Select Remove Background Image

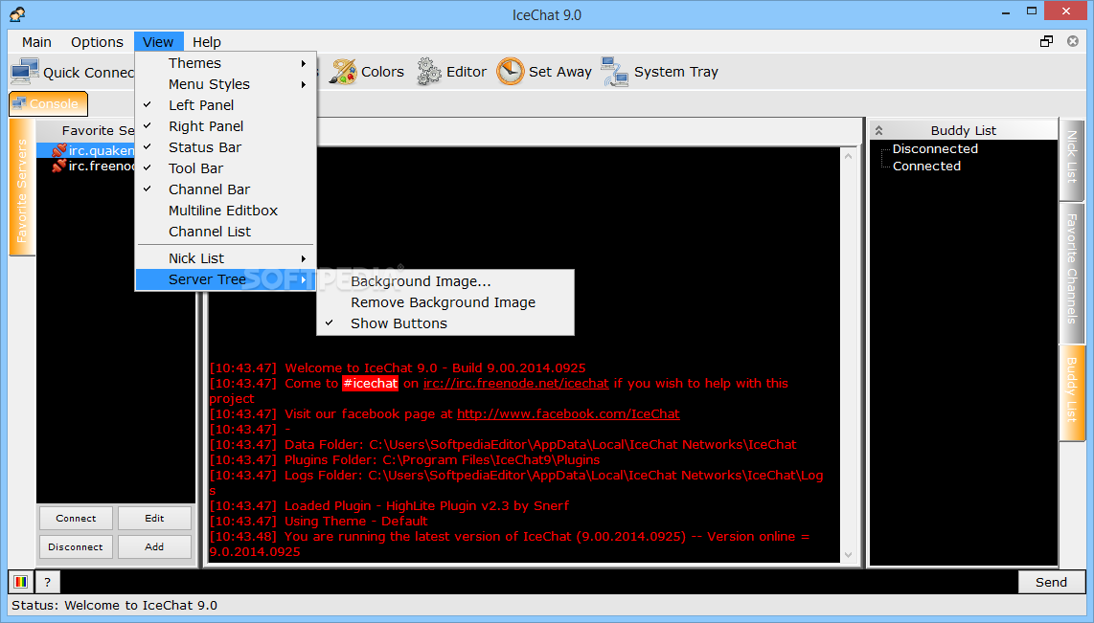tap(445, 302)
